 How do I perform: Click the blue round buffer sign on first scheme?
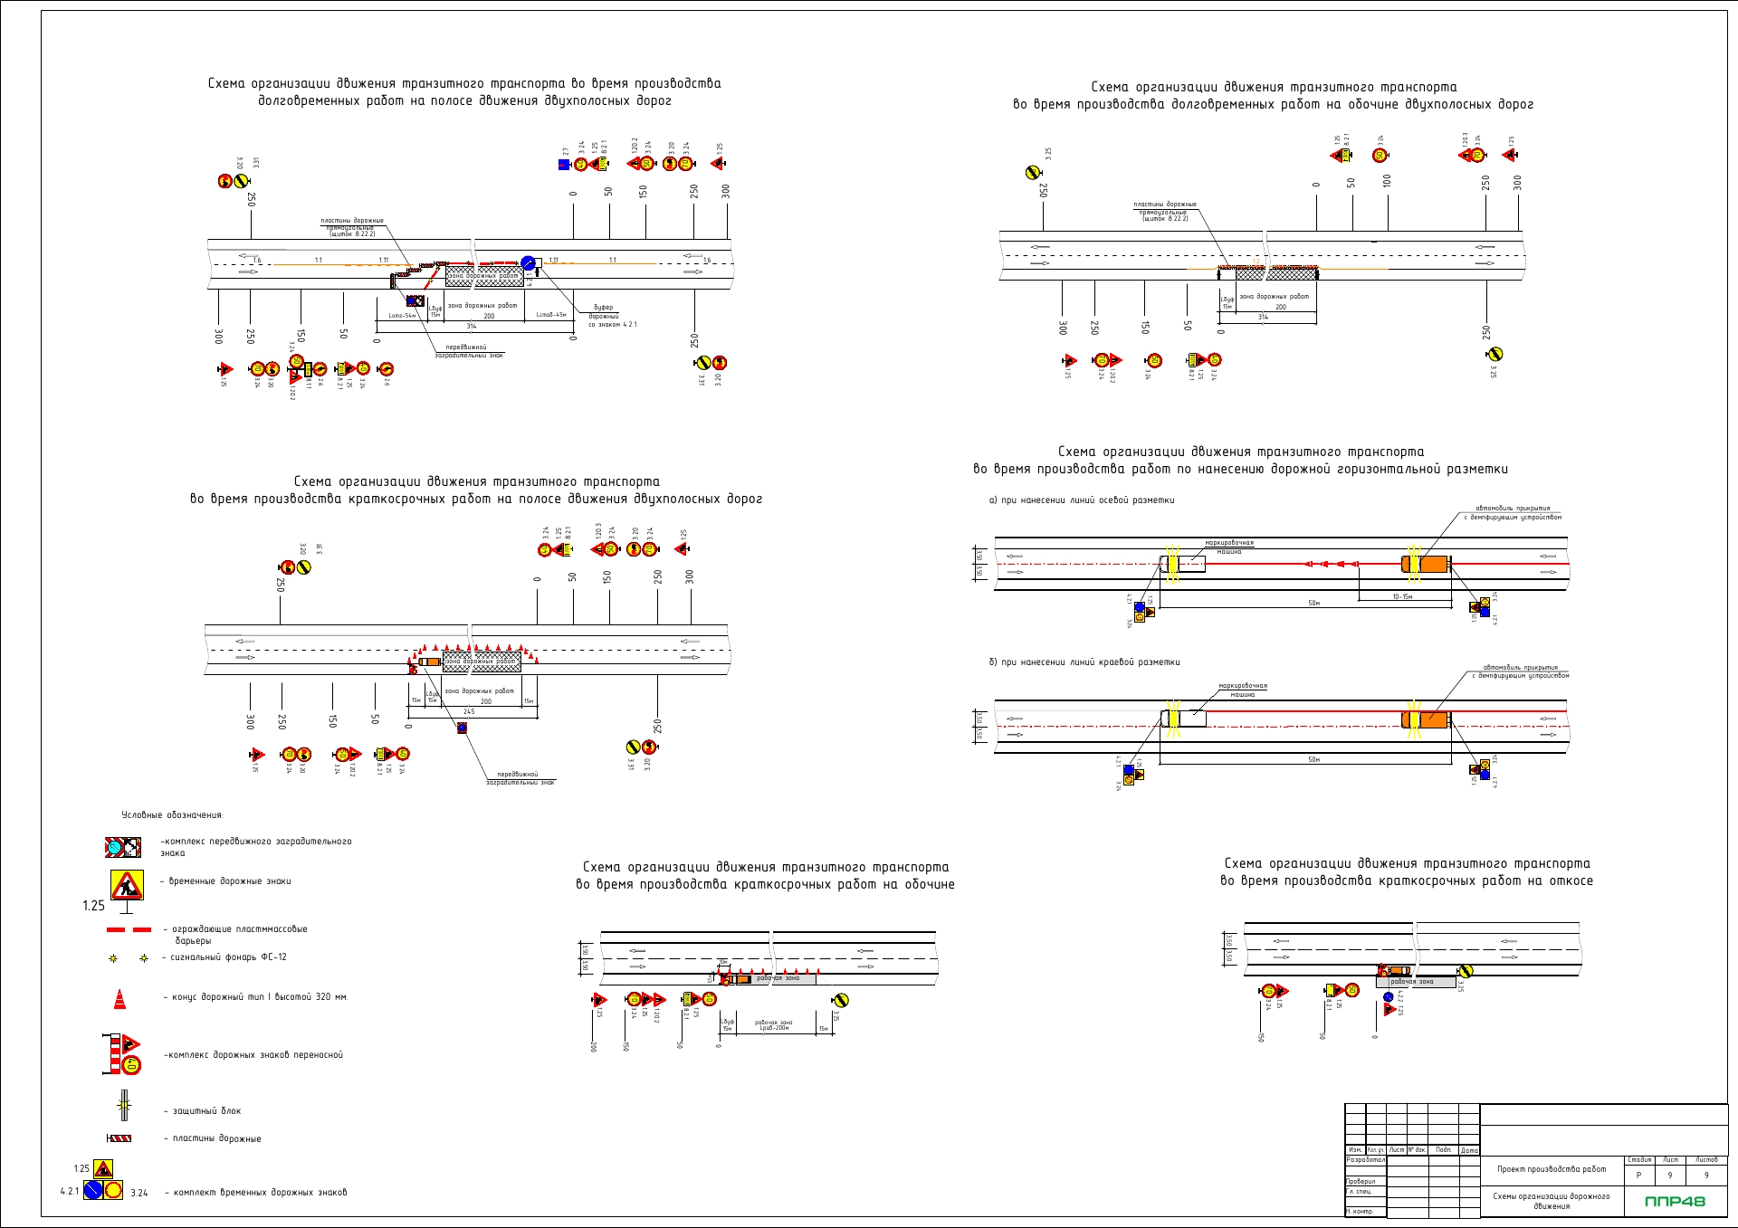[x=529, y=263]
